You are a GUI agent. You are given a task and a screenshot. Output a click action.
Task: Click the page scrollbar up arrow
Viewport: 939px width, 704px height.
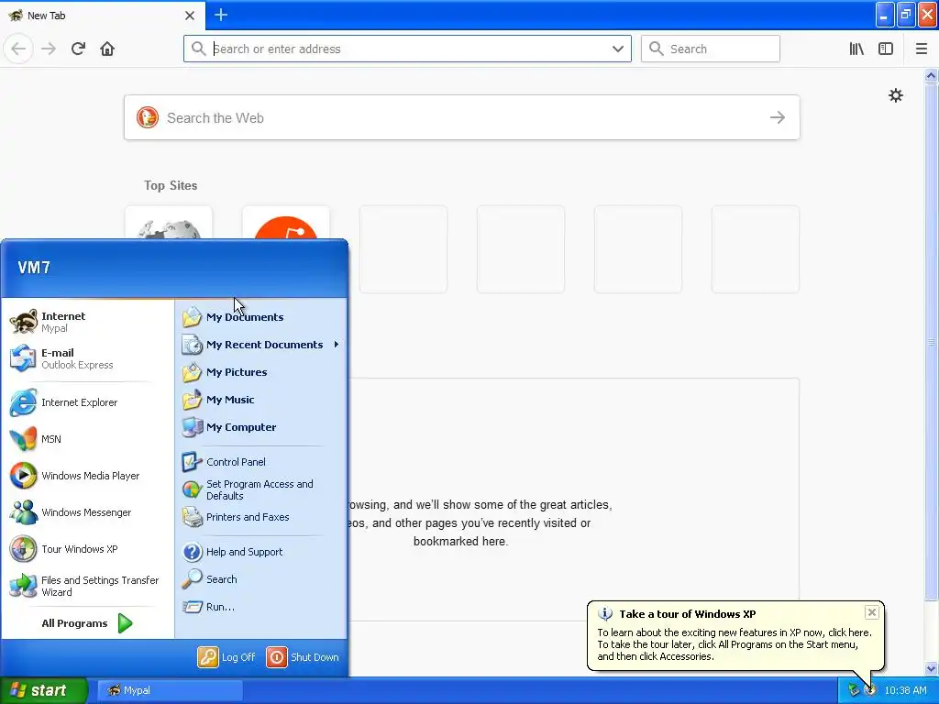[x=931, y=75]
